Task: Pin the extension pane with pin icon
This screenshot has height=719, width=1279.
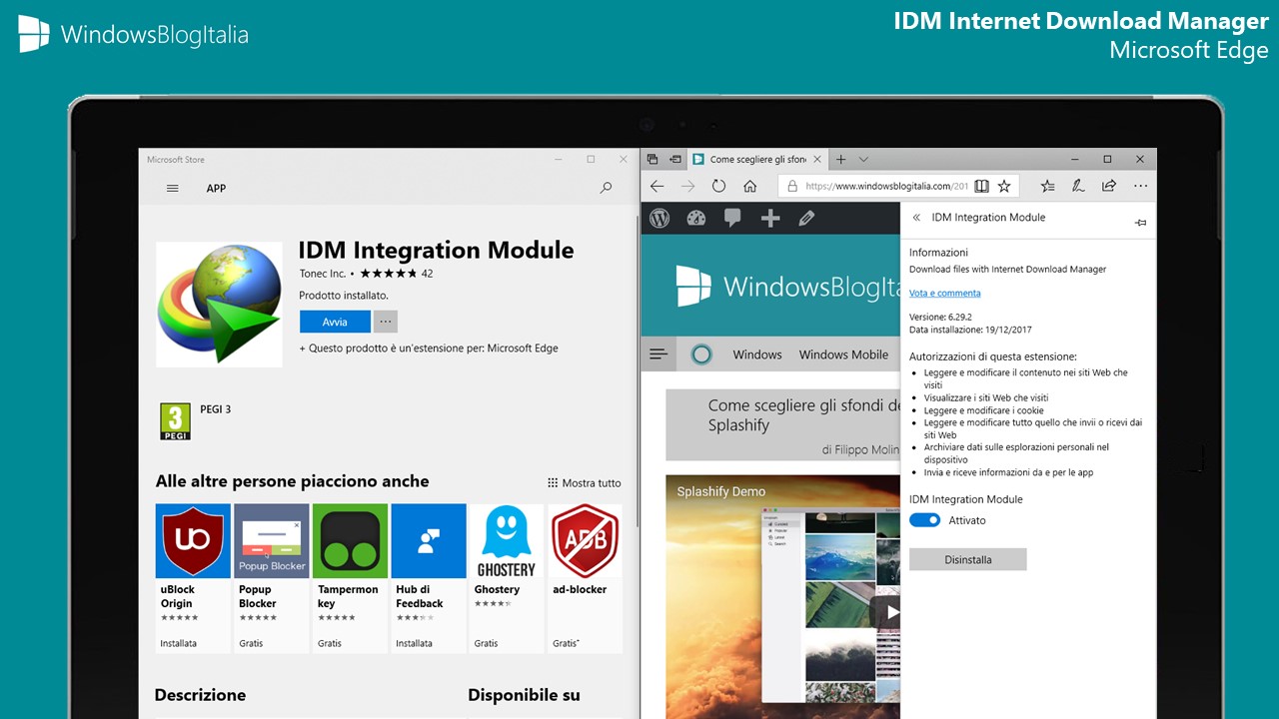Action: [1140, 223]
